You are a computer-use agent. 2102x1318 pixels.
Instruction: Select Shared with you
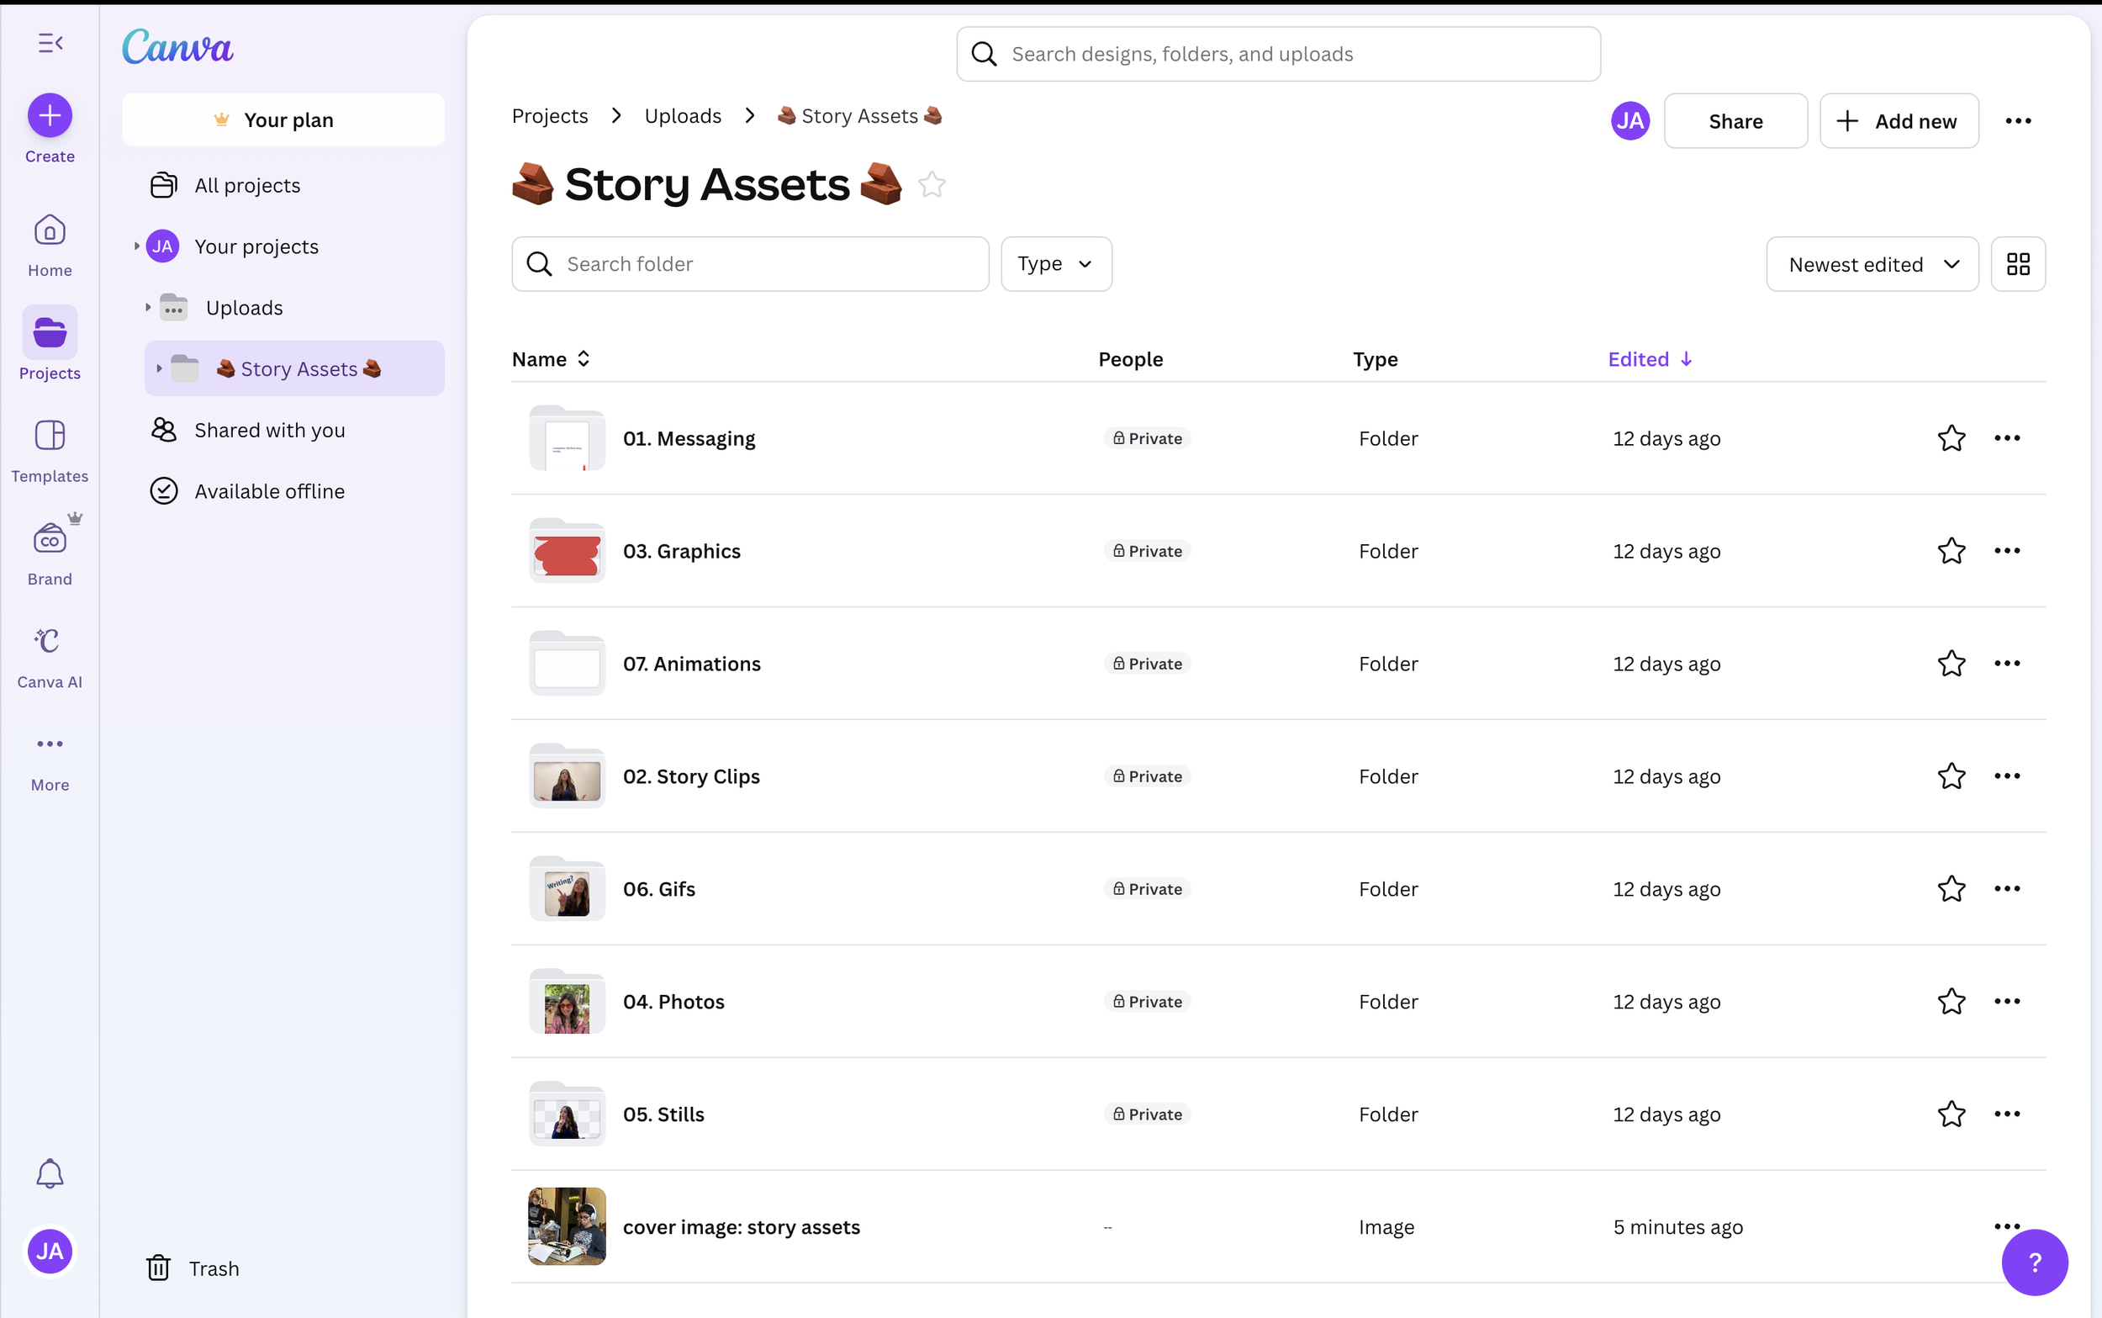269,430
